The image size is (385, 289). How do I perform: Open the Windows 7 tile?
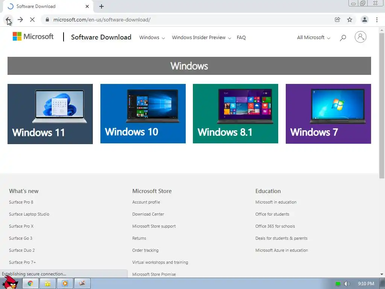coord(328,114)
